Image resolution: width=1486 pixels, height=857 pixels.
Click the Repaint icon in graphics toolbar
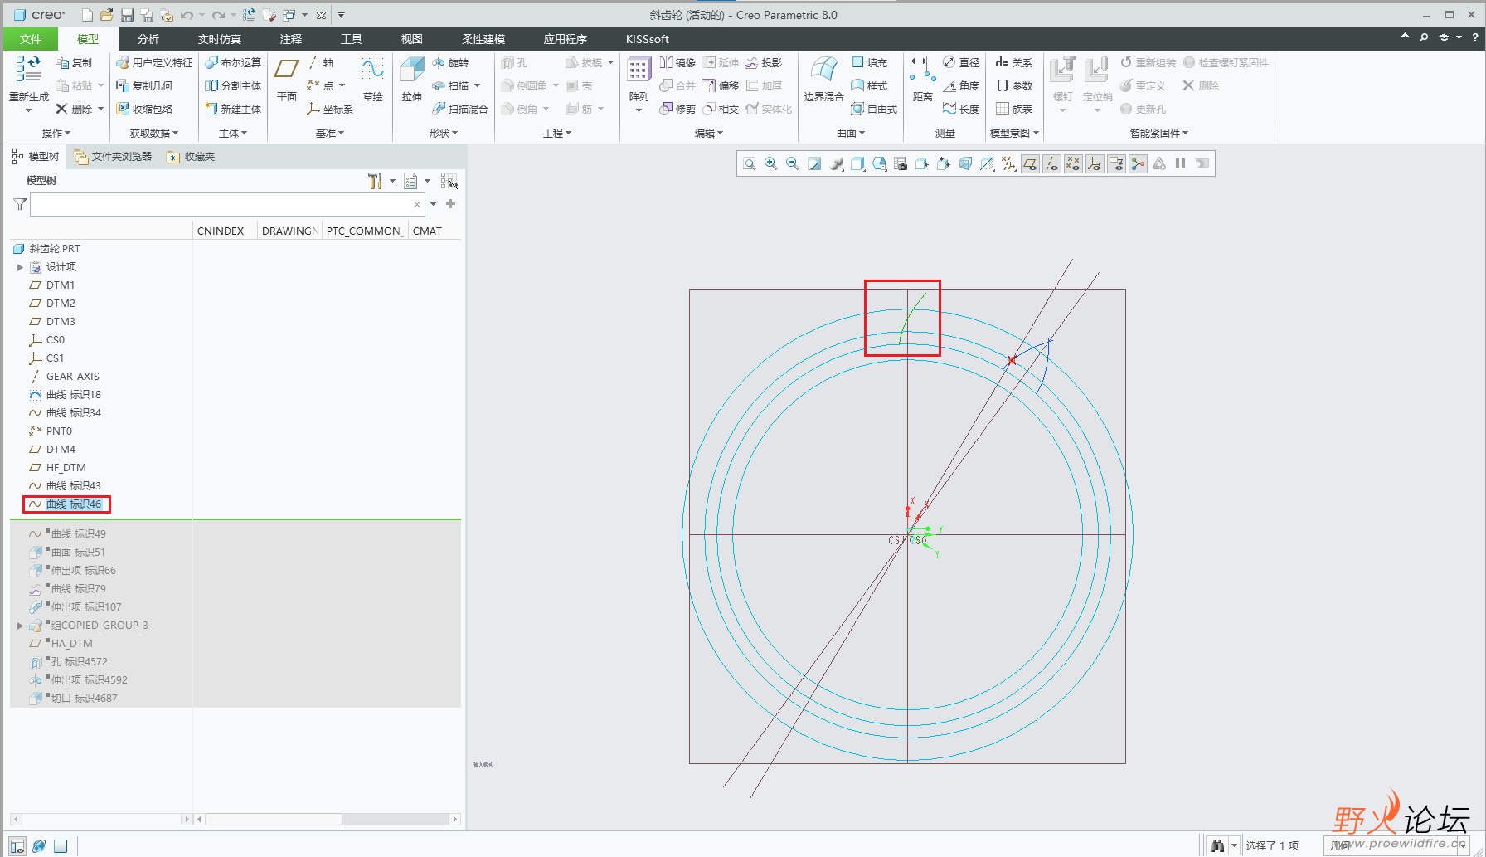pos(814,164)
